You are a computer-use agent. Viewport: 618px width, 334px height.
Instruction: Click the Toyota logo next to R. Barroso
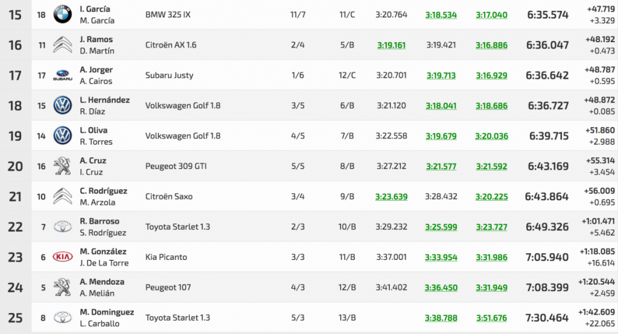(x=62, y=227)
